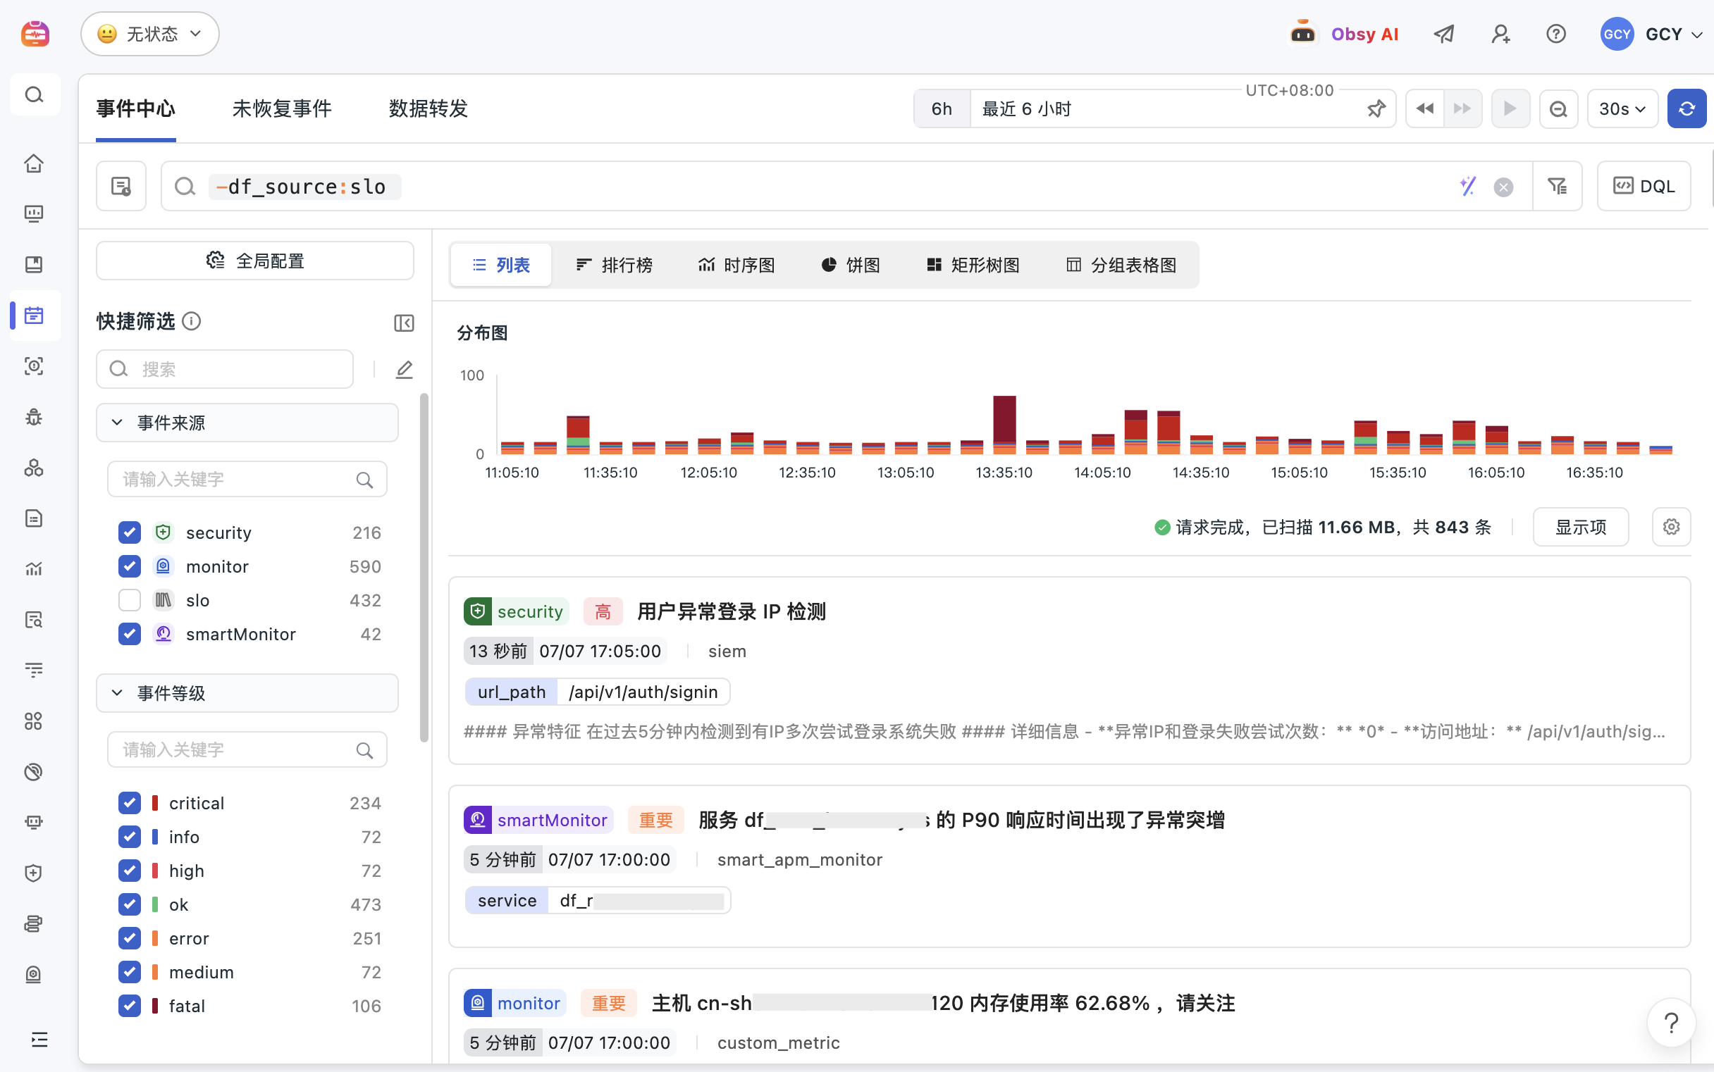Check the slo source checkbox
The width and height of the screenshot is (1714, 1072).
[x=130, y=600]
